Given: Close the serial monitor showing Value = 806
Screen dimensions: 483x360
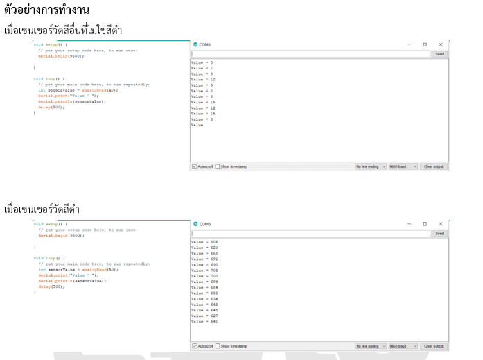Looking at the screenshot, I should point(440,224).
